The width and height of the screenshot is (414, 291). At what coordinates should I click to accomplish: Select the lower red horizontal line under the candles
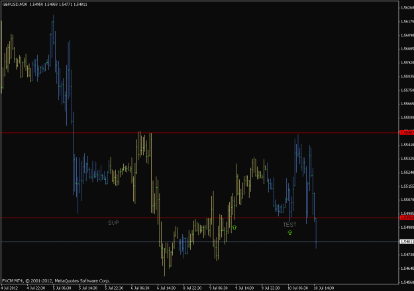click(200, 218)
